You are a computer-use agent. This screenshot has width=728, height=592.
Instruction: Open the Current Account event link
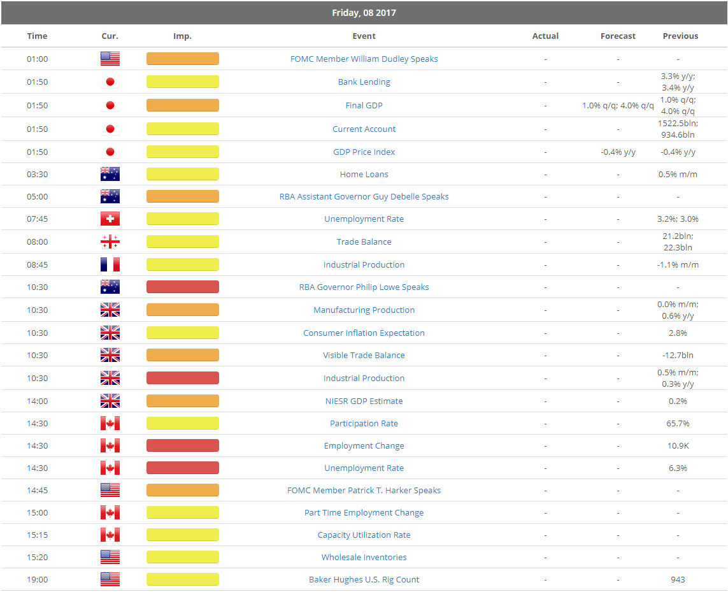(364, 129)
